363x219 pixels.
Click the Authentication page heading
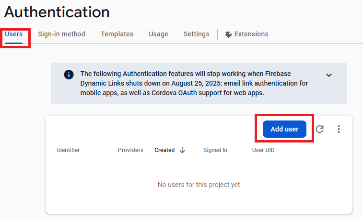(x=57, y=12)
